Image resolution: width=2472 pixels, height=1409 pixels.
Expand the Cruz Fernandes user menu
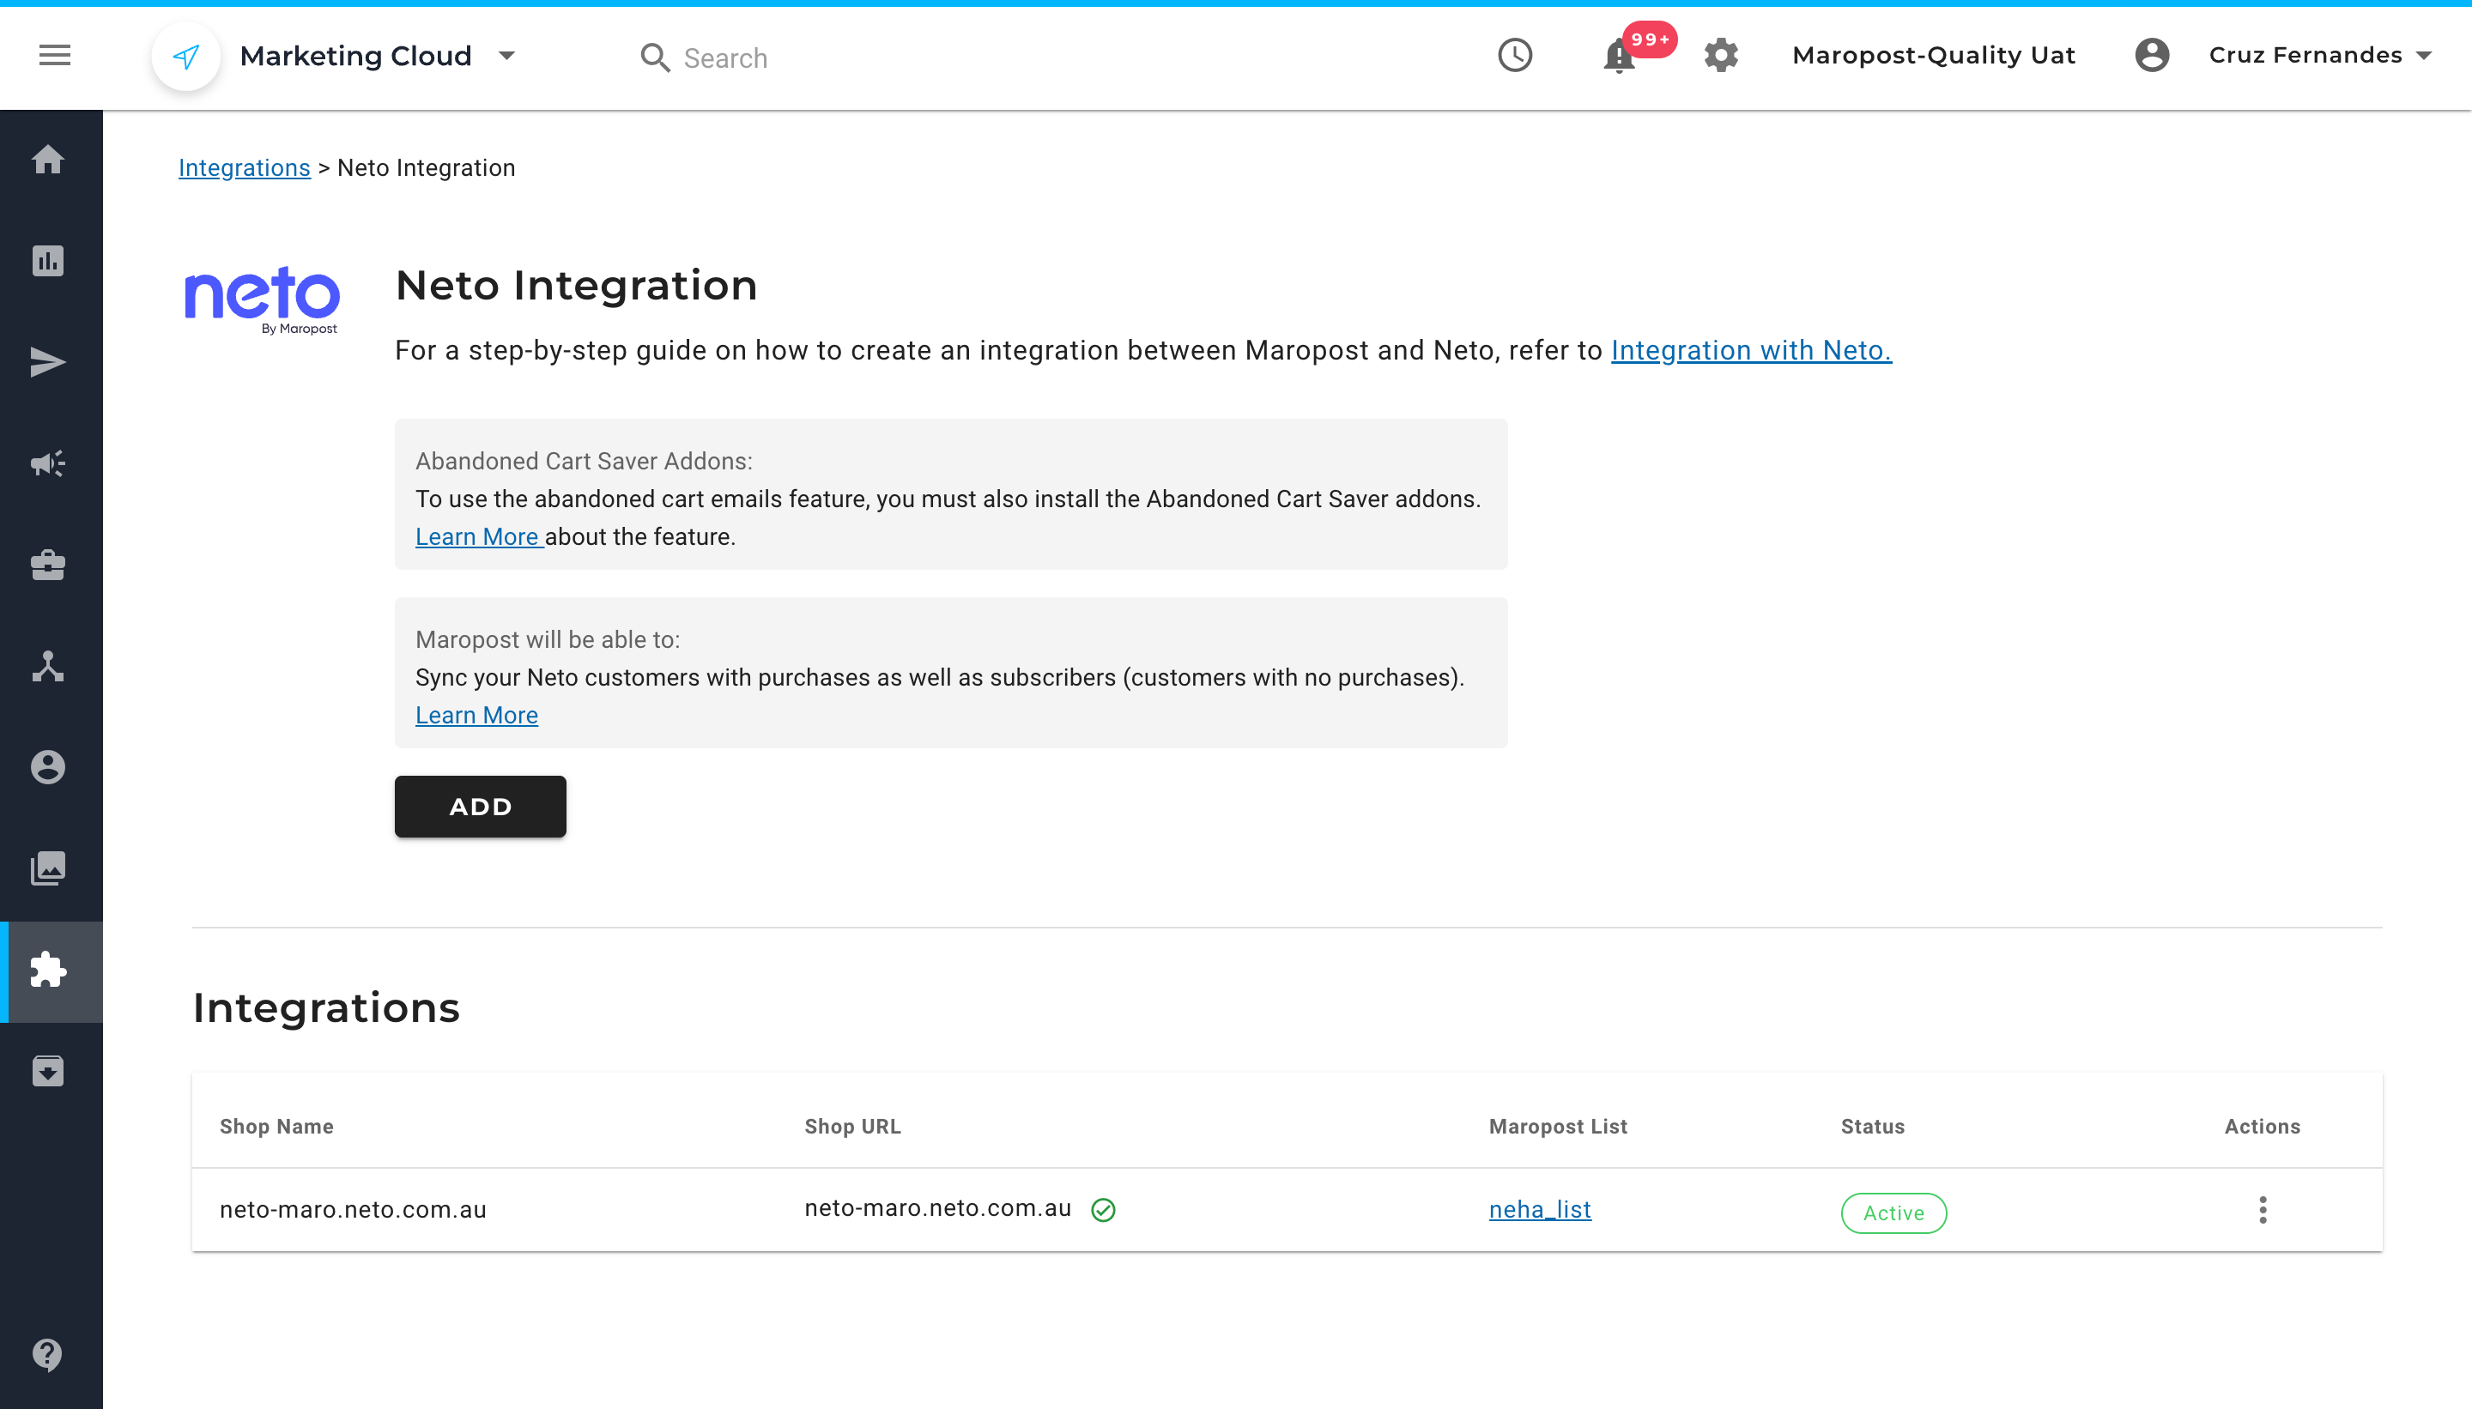[x=2319, y=55]
